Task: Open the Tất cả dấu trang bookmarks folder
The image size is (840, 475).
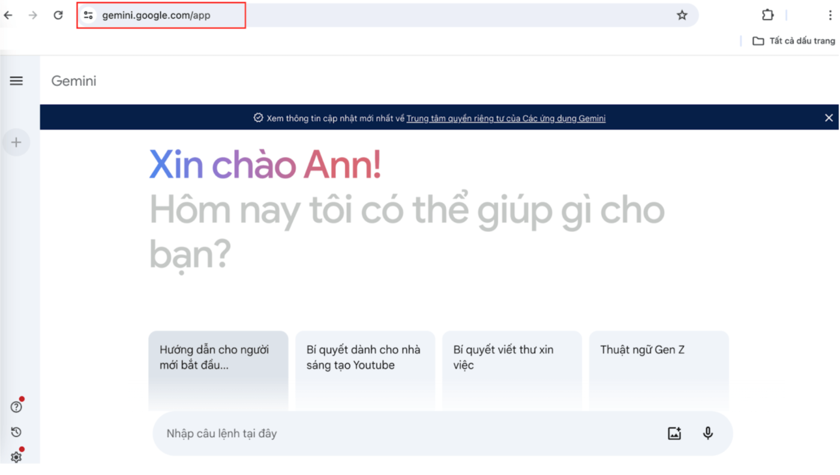Action: point(794,41)
